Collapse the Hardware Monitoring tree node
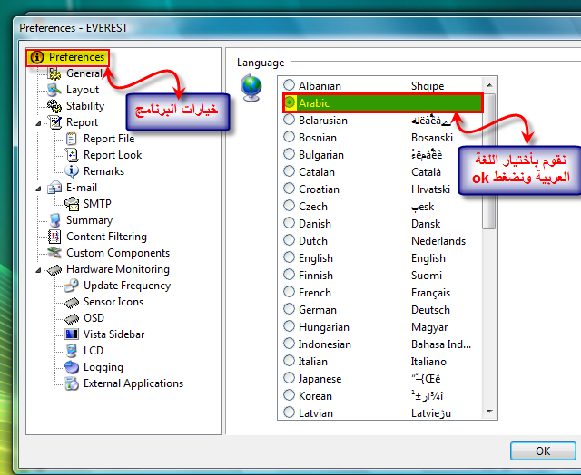This screenshot has width=581, height=475. (x=38, y=270)
